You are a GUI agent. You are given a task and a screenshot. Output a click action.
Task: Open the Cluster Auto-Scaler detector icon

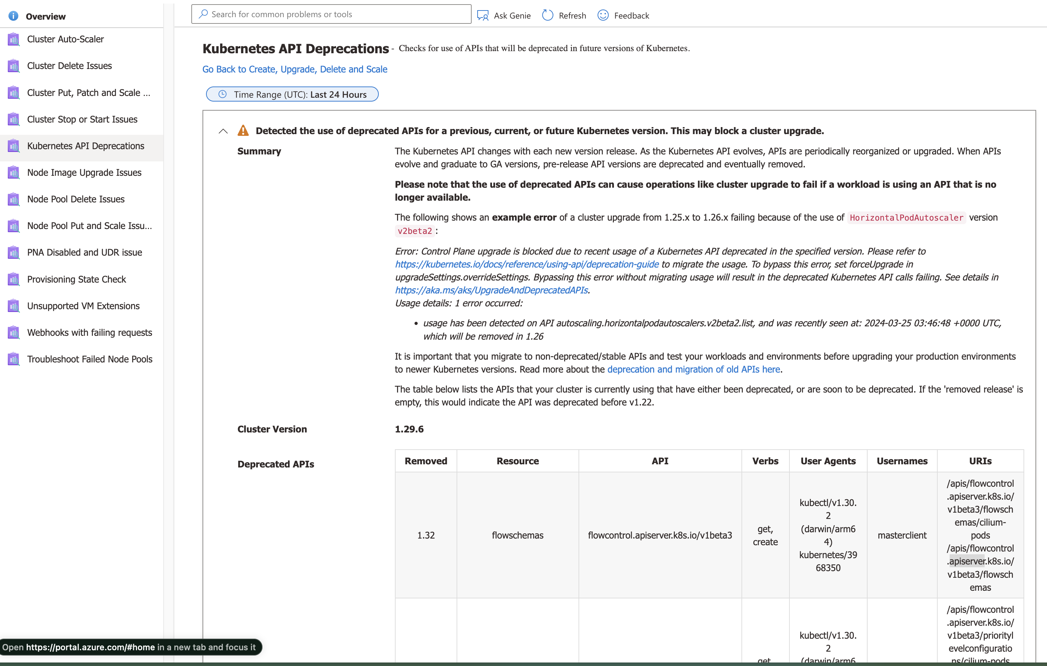[13, 39]
